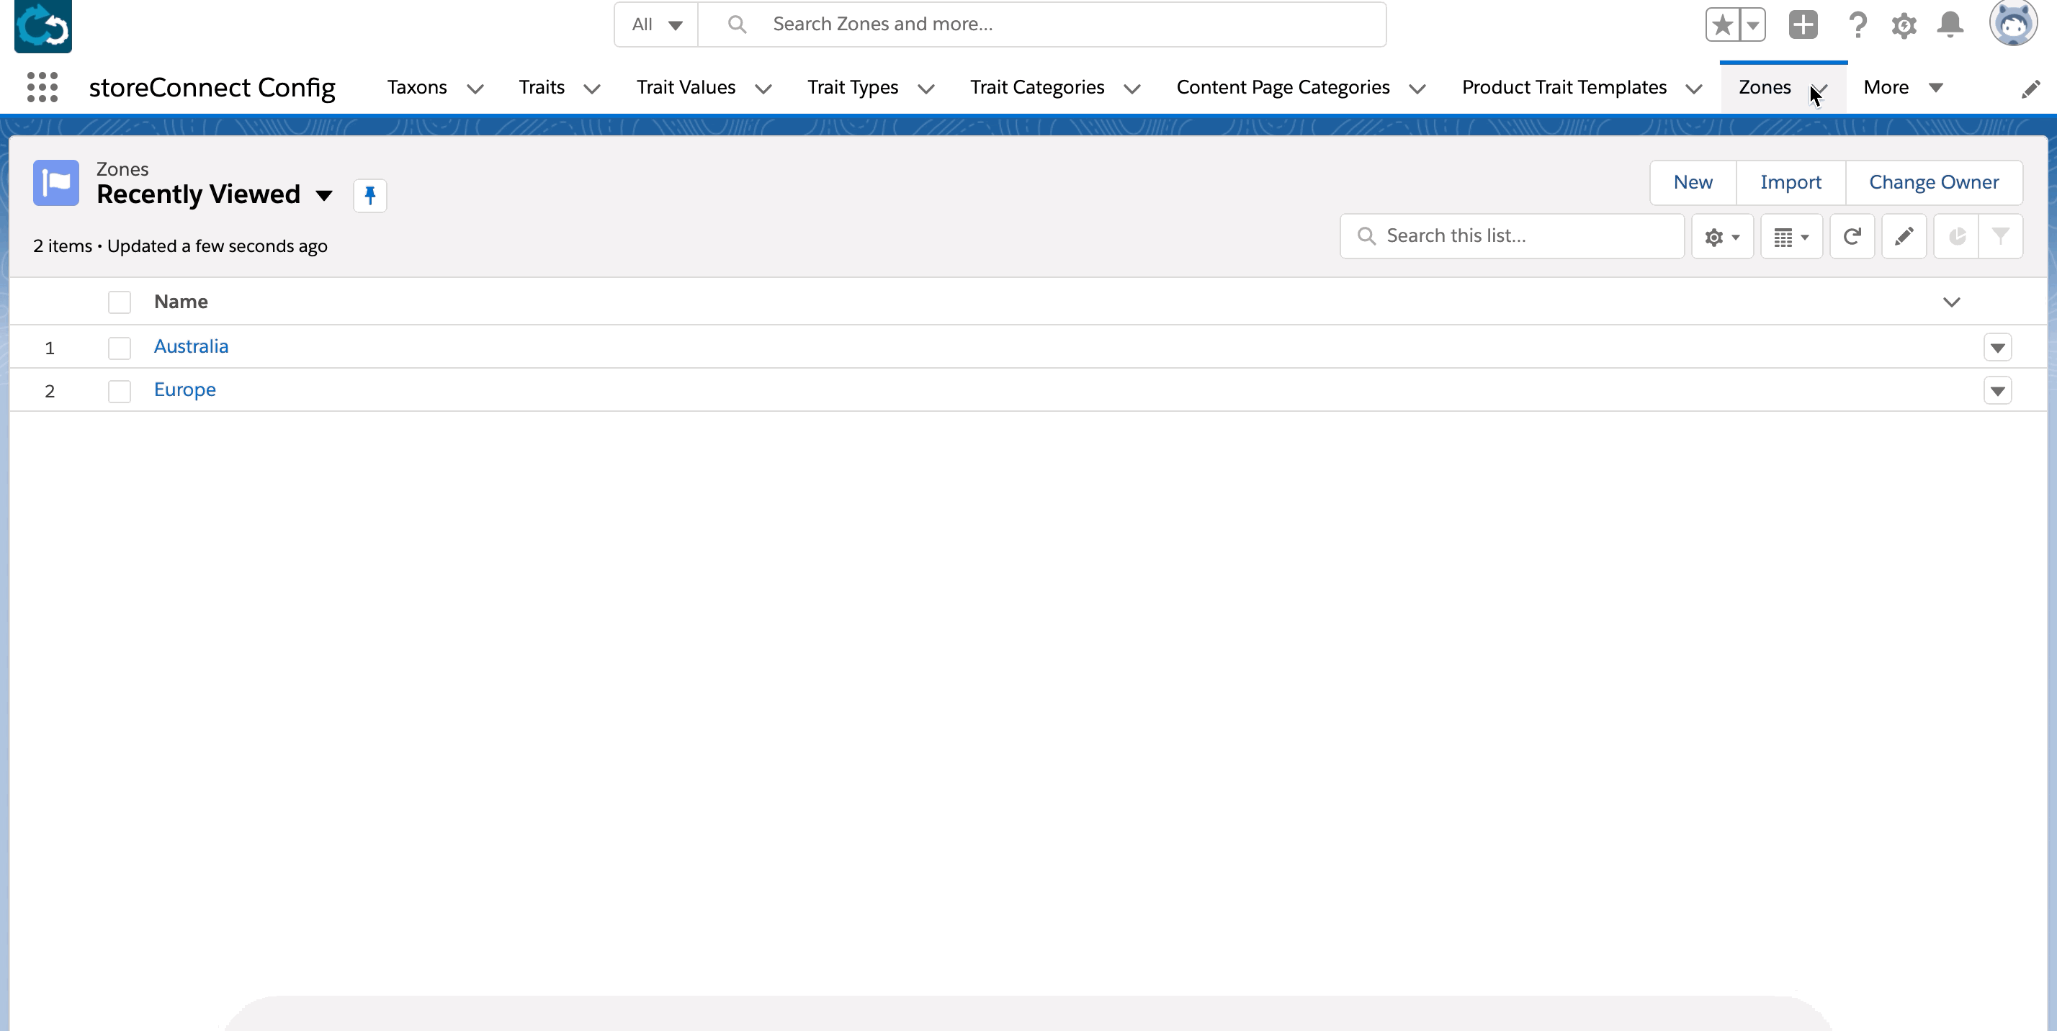Screen dimensions: 2057x1031
Task: Expand the Trait Types tab chevron
Action: [926, 89]
